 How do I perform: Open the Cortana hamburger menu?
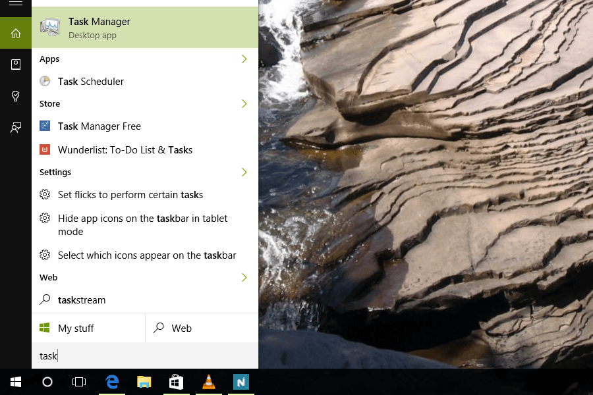[x=16, y=3]
